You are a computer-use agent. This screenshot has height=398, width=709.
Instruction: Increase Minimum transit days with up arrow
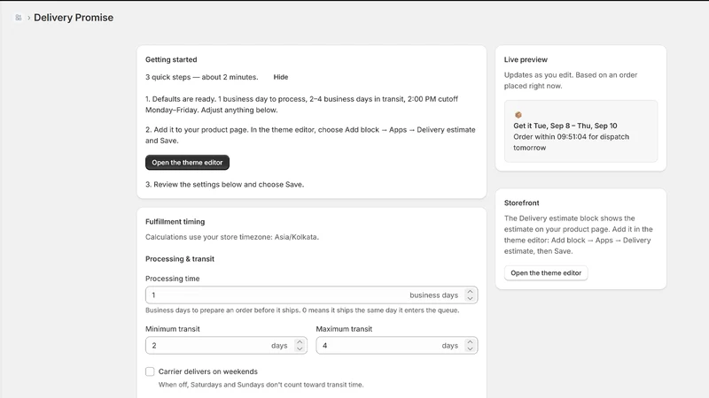300,342
